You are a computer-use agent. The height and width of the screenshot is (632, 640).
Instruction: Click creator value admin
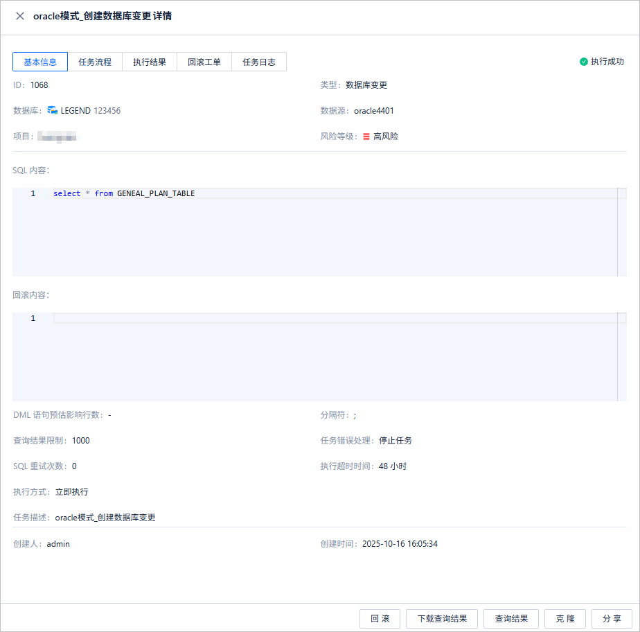point(58,544)
